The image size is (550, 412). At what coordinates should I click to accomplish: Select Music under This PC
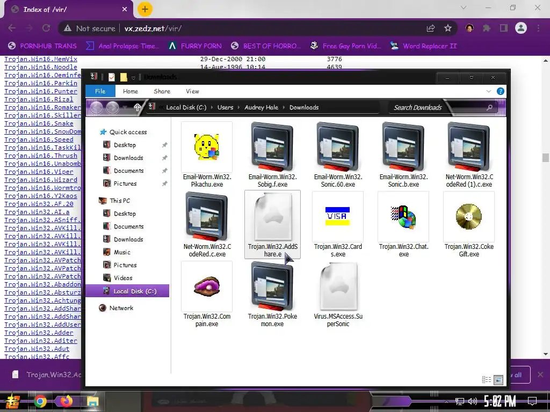click(x=117, y=252)
